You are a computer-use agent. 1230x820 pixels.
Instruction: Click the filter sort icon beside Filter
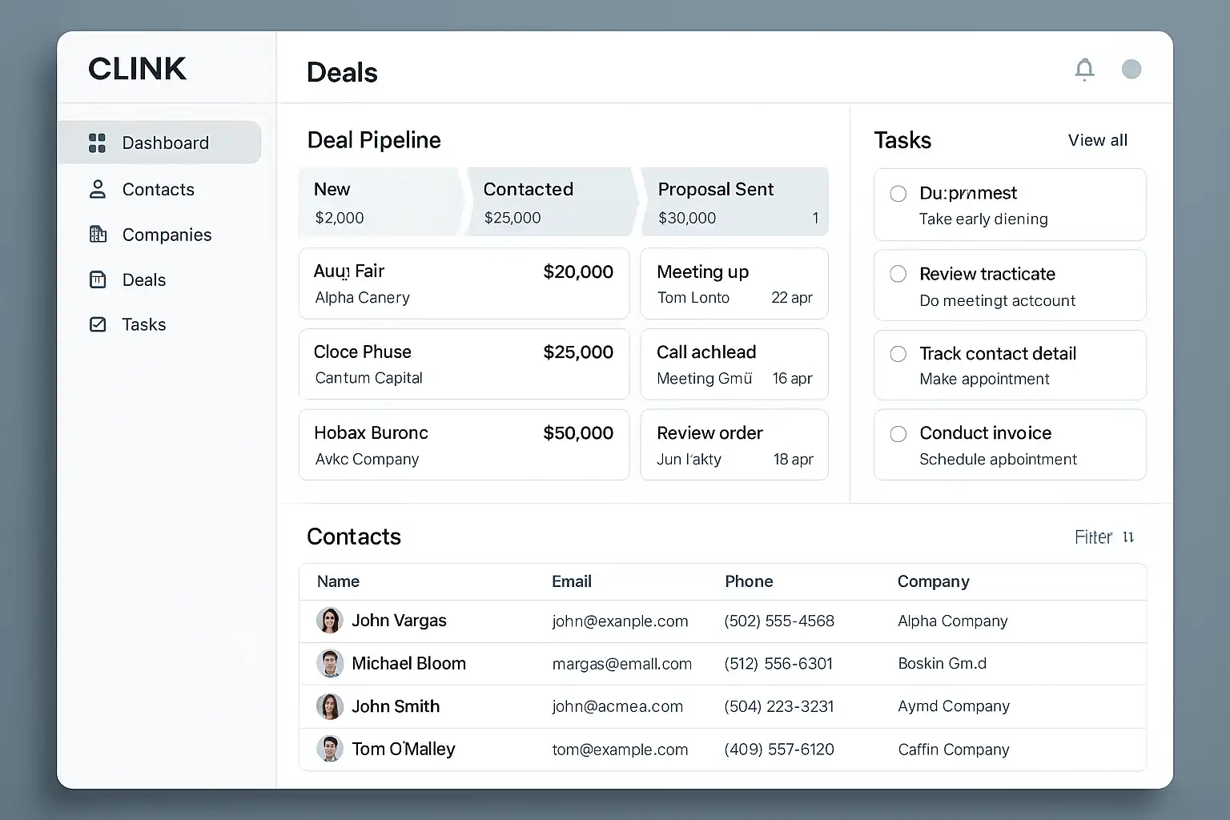tap(1128, 537)
